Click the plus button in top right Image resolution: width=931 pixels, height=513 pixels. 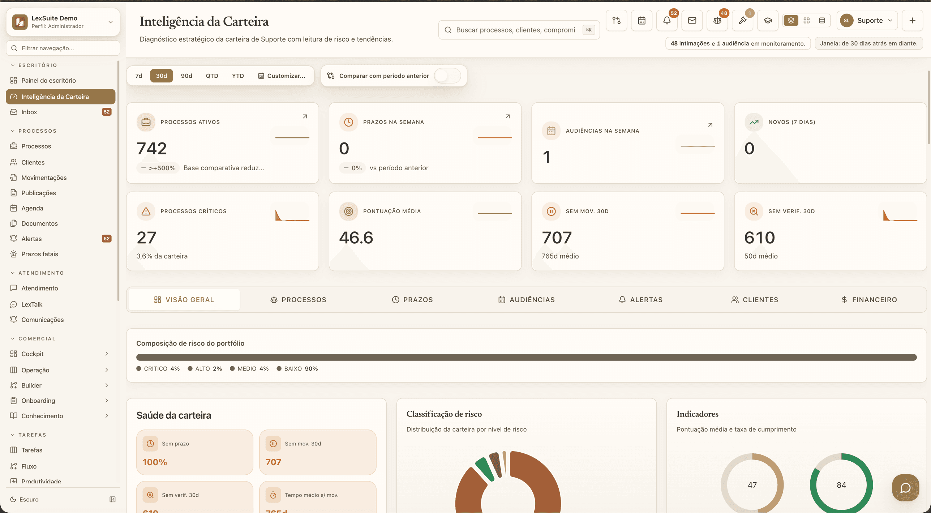pos(912,21)
